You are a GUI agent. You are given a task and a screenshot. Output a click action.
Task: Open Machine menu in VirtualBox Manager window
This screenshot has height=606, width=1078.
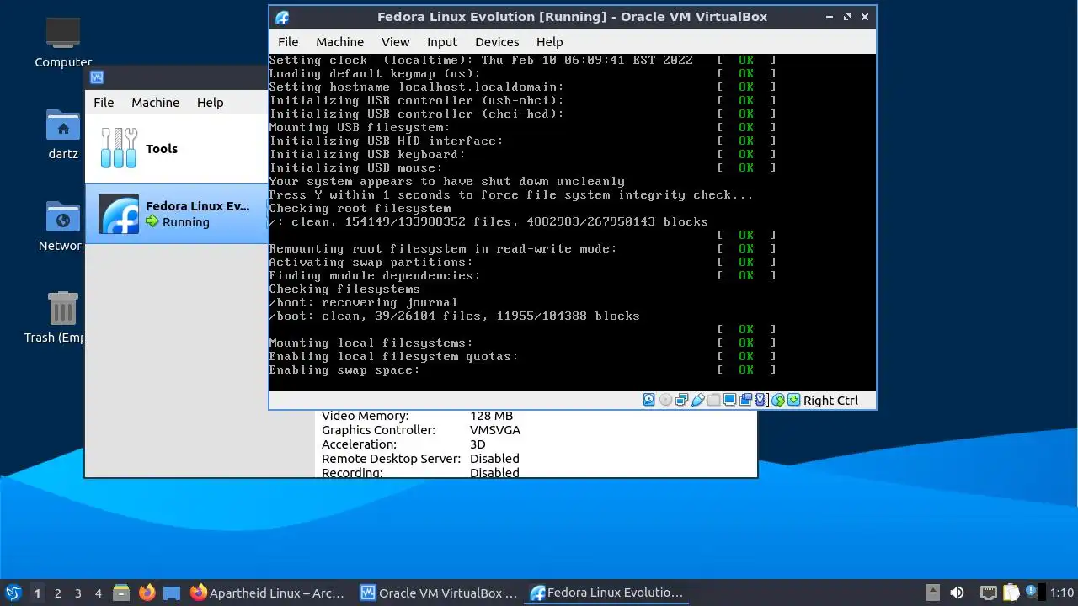tap(155, 102)
